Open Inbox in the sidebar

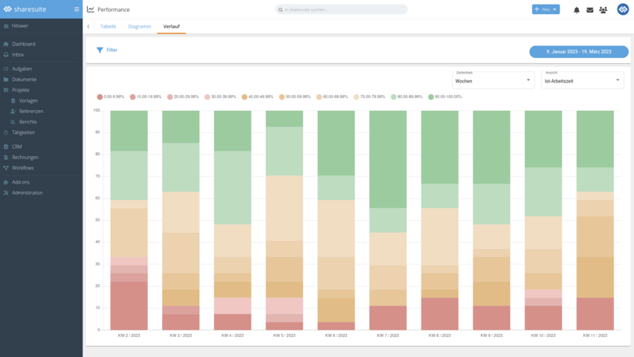[18, 54]
